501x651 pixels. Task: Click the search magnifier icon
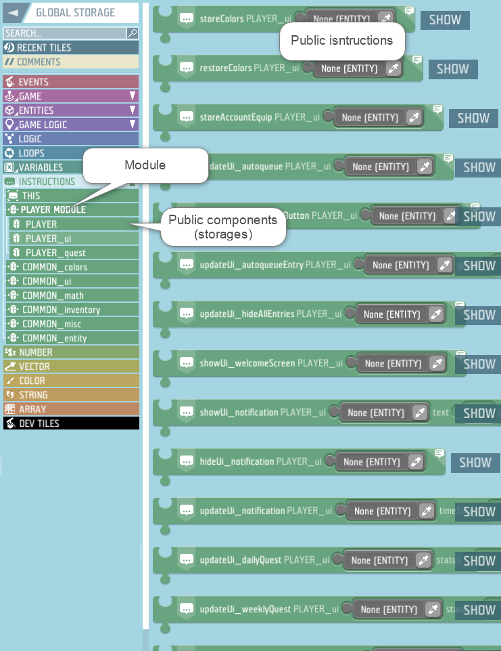133,33
